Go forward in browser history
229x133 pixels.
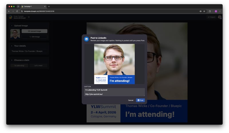(13, 11)
